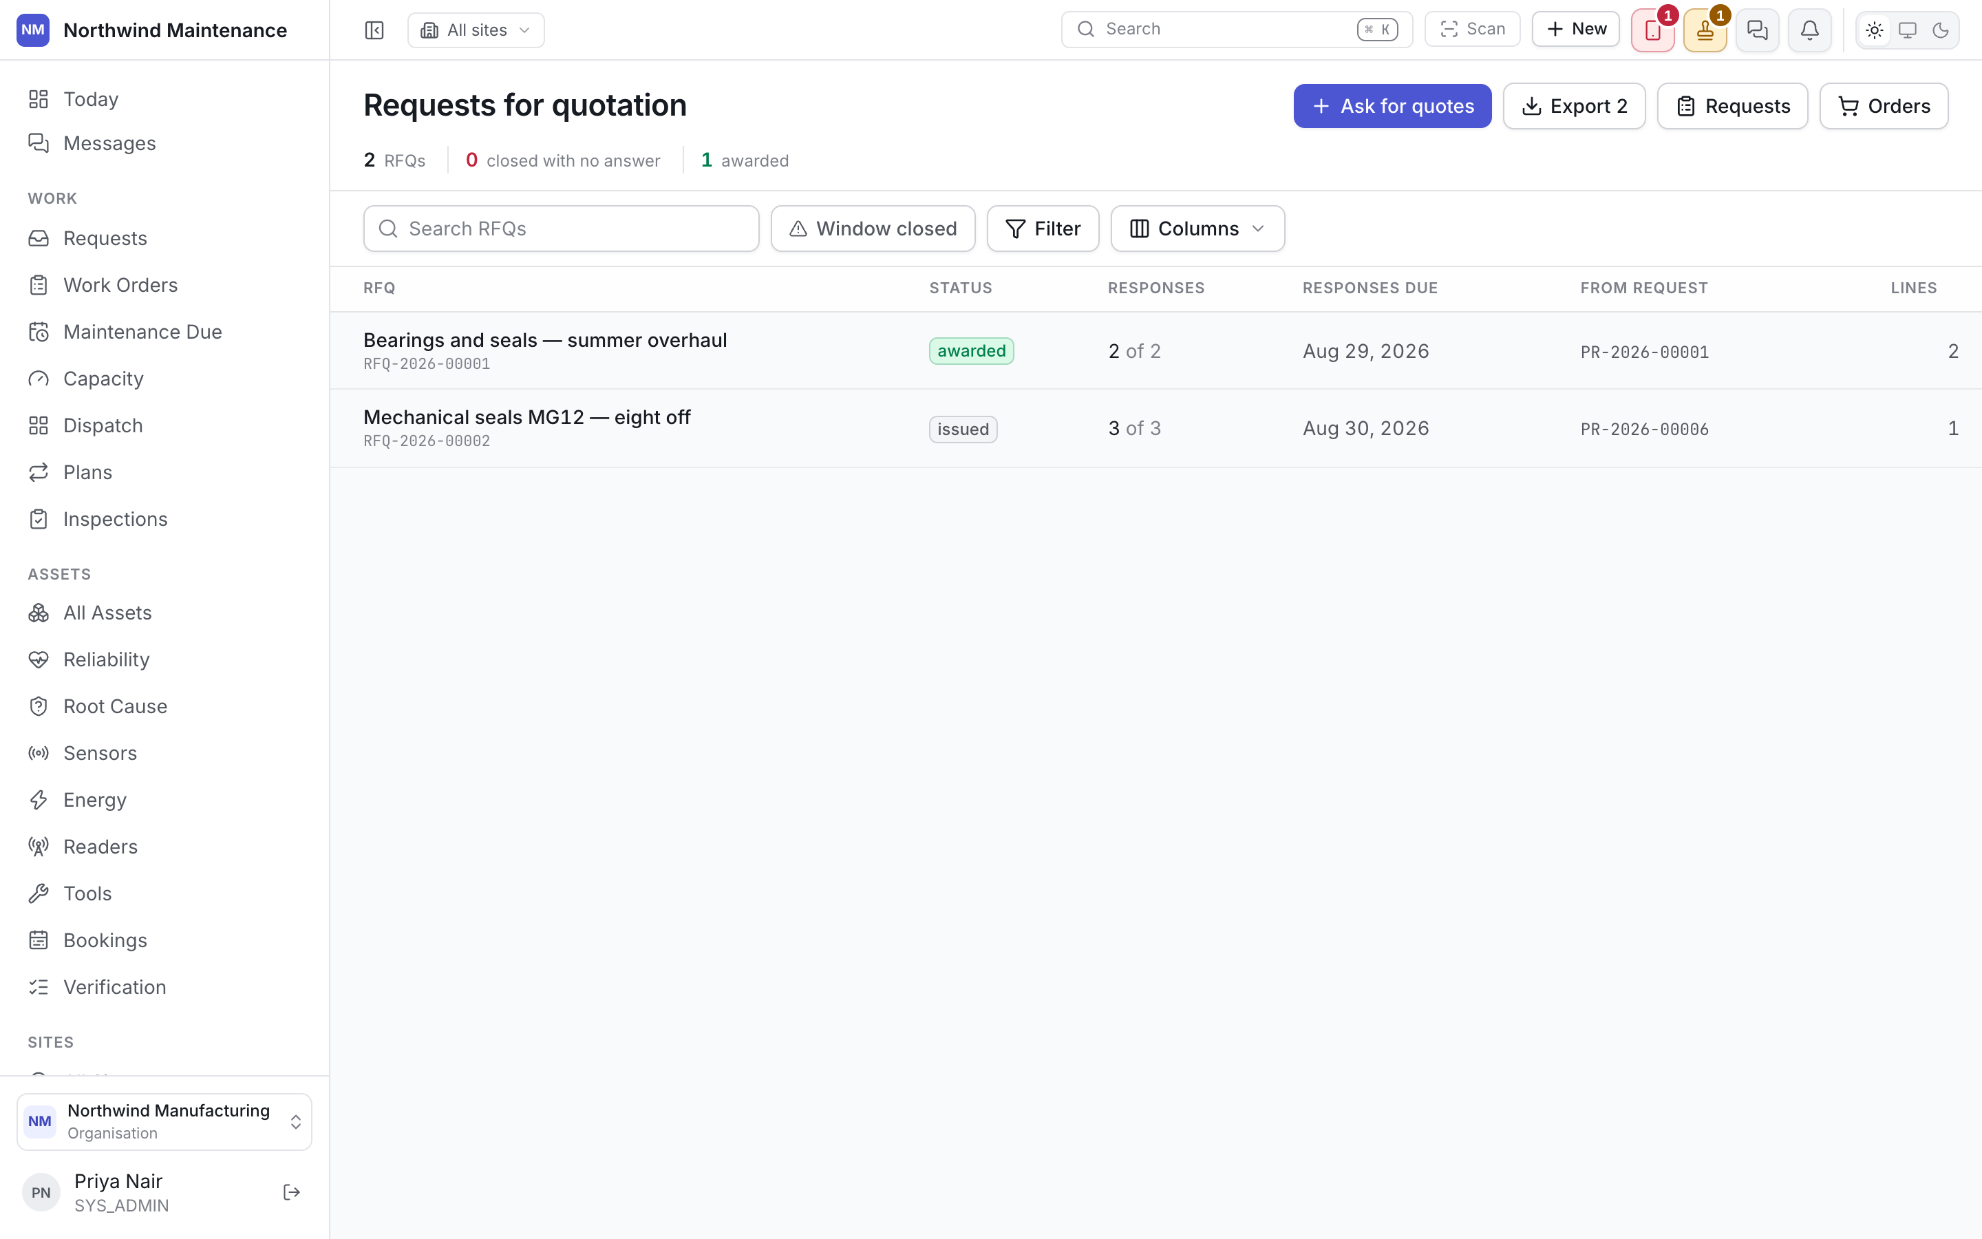This screenshot has width=1982, height=1239.
Task: Click the Capacity gauge icon
Action: click(x=39, y=379)
